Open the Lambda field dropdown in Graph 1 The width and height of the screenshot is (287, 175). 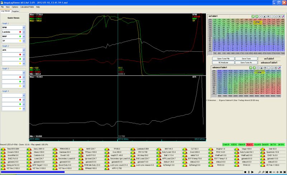tap(24, 32)
